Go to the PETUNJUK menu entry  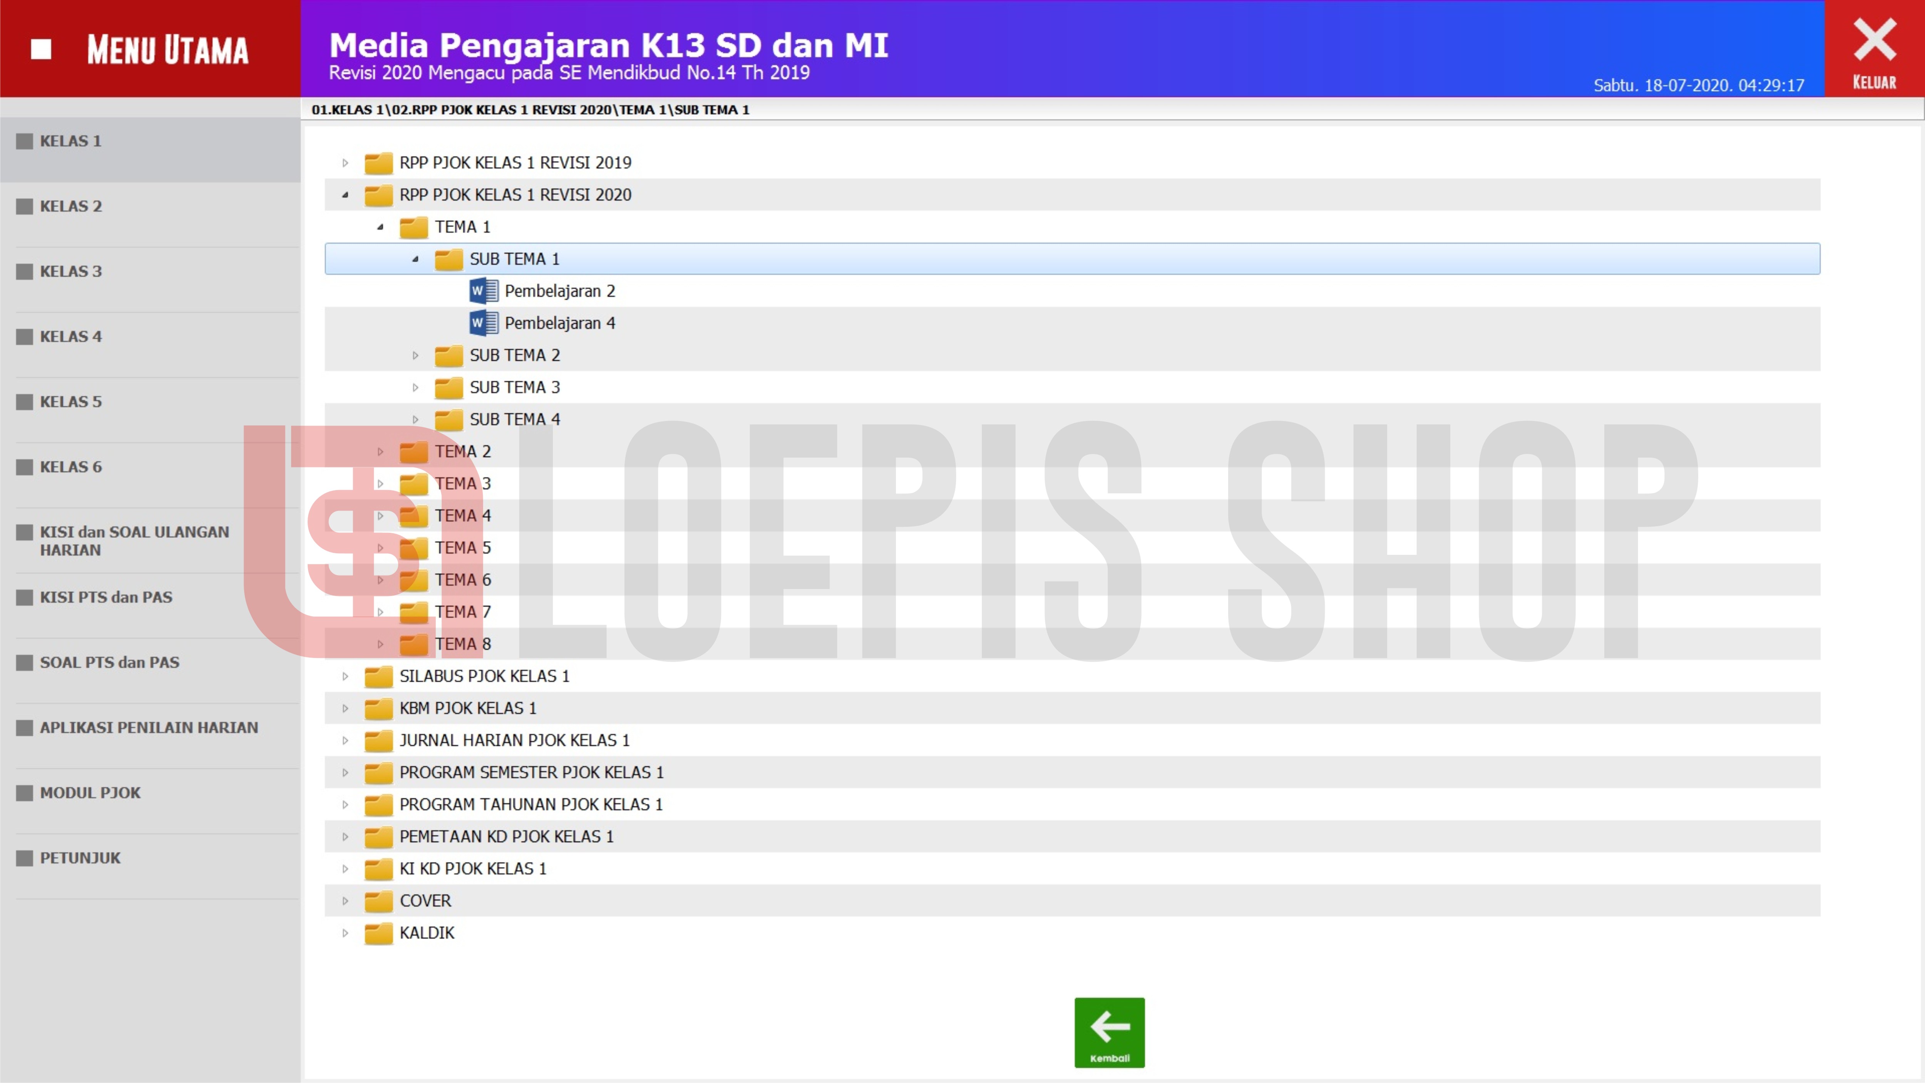click(x=80, y=858)
